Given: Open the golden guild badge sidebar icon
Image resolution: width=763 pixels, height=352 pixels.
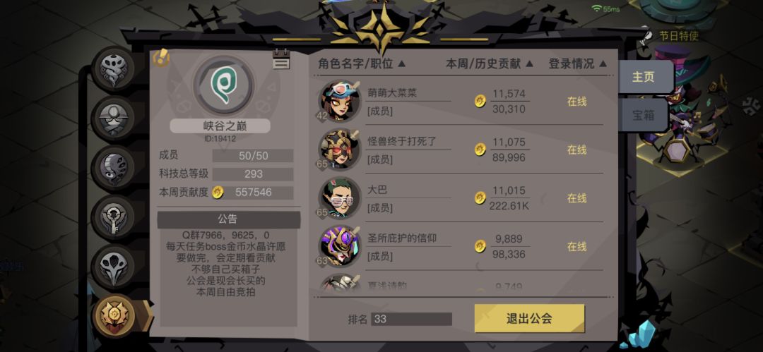Looking at the screenshot, I should pyautogui.click(x=114, y=316).
